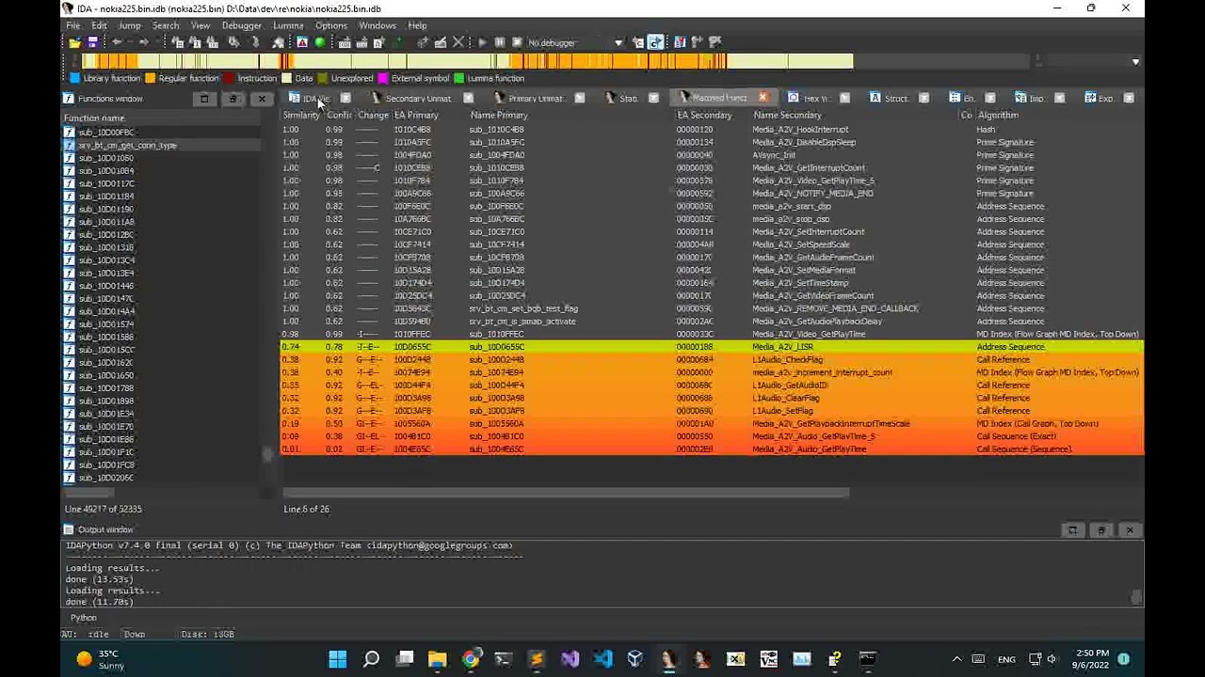
Task: Select the L1Audio_CheckFlag matched row
Action: pos(713,360)
